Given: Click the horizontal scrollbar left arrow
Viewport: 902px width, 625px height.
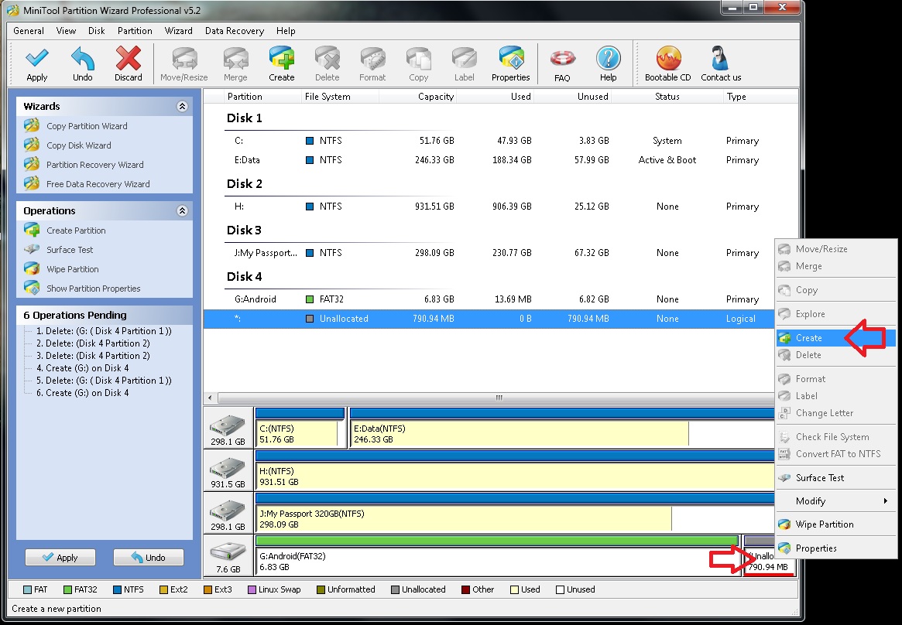Looking at the screenshot, I should [210, 398].
